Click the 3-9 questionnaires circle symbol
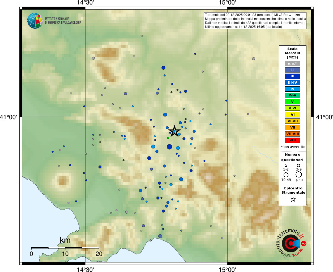 298,165
